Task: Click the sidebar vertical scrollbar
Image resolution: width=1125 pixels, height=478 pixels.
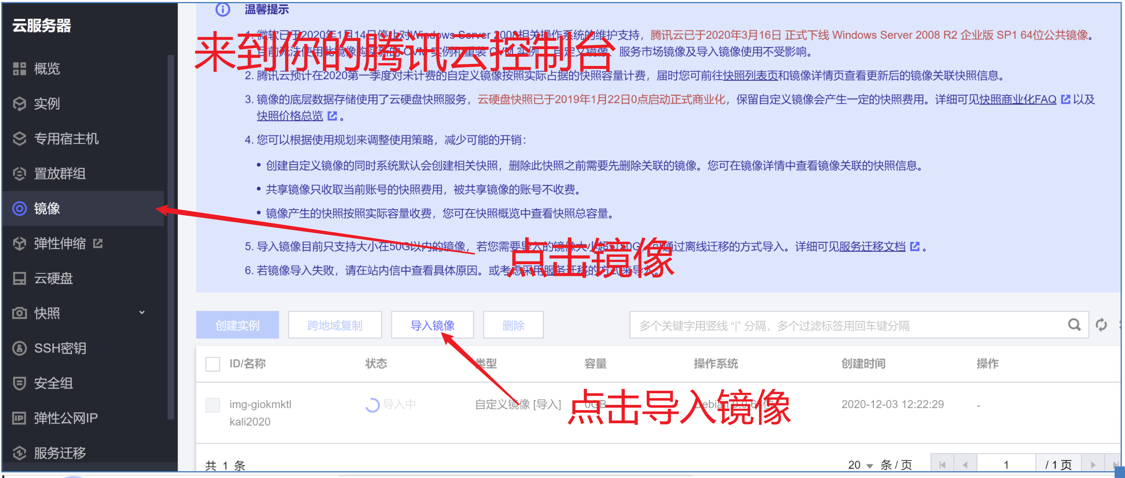Action: (171, 236)
